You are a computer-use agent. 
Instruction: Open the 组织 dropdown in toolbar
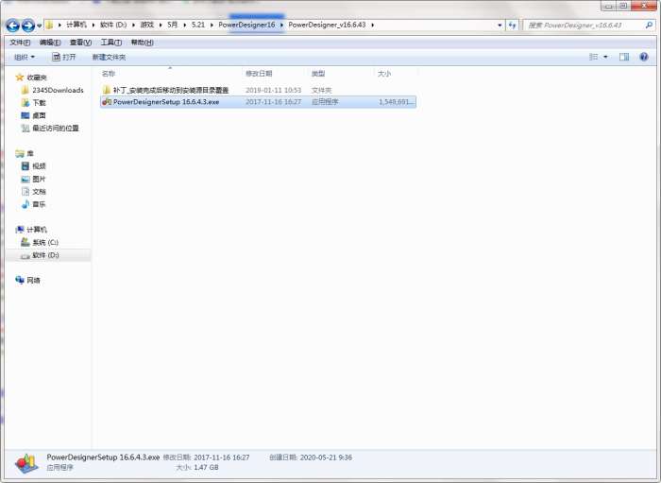point(25,57)
